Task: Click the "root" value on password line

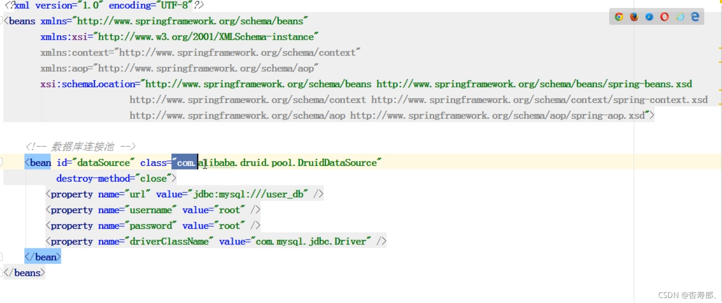Action: (230, 225)
